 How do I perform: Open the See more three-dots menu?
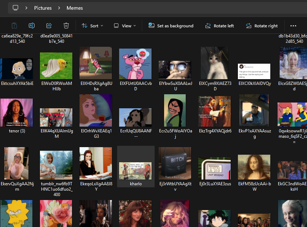[293, 26]
